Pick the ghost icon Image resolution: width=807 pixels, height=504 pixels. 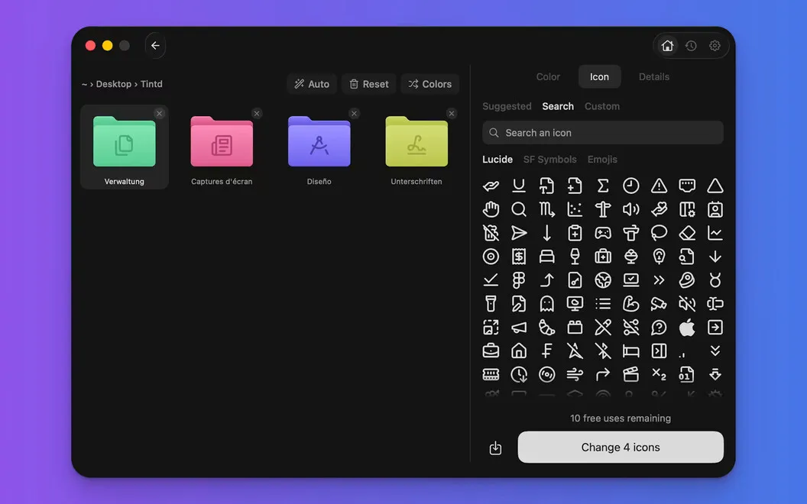[x=546, y=303]
